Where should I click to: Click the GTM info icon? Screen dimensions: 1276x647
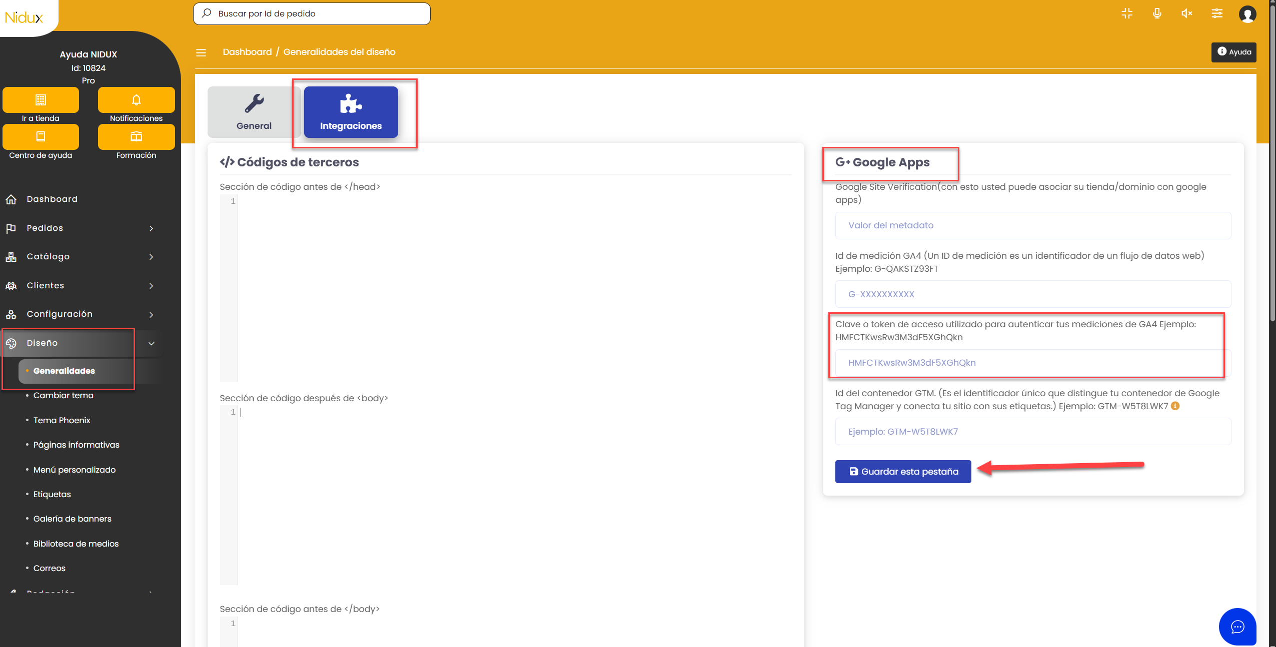1175,406
